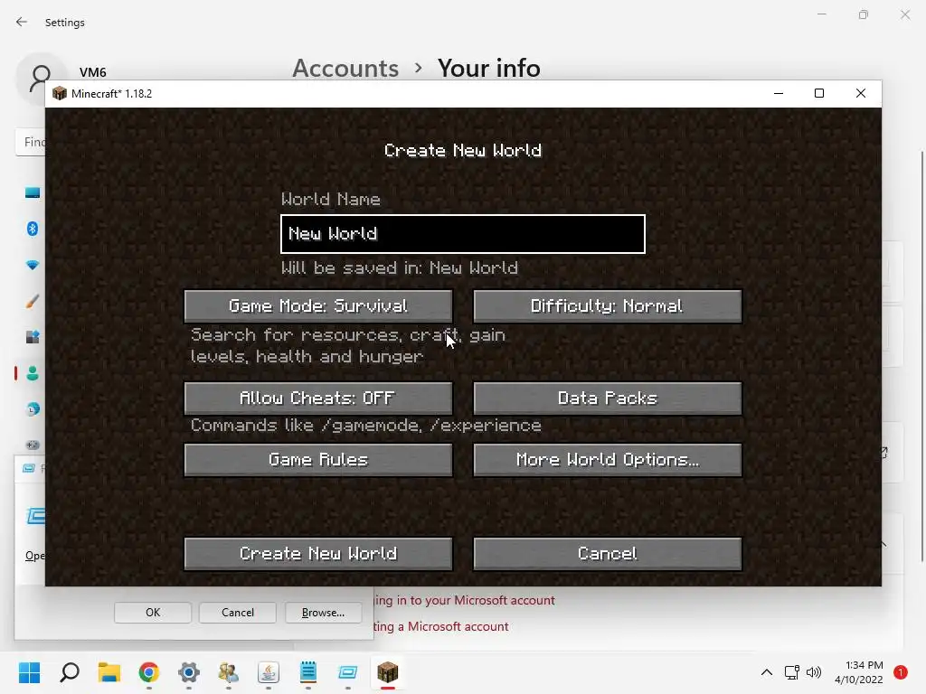Select System icon in Settings sidebar

pos(33,192)
